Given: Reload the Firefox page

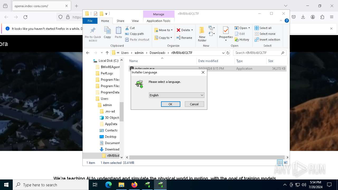Looking at the screenshot, I should point(25,17).
